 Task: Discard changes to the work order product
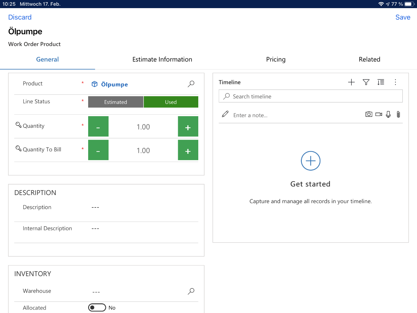click(20, 17)
